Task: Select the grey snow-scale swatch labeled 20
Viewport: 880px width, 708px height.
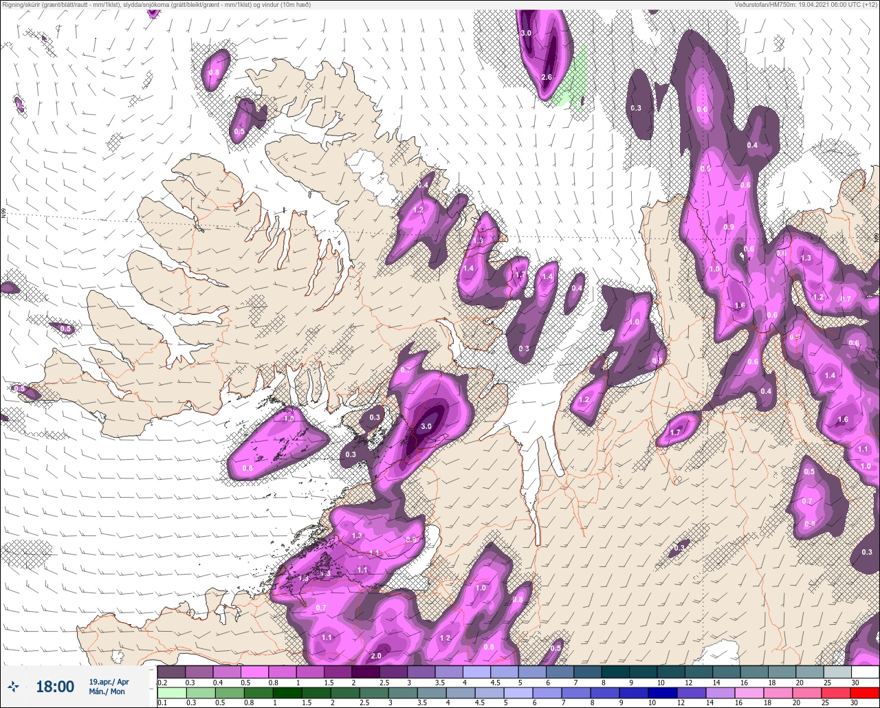Action: pos(810,672)
